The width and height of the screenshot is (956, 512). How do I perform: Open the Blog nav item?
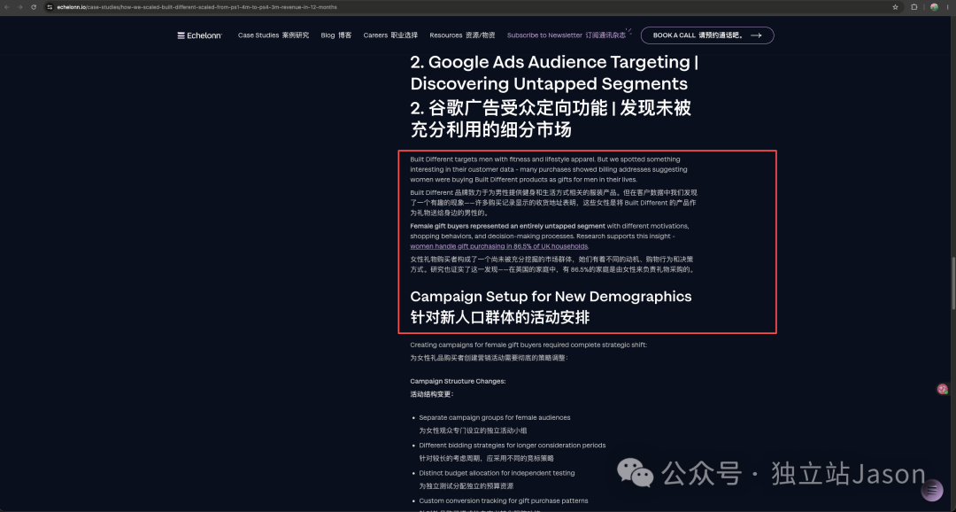coord(336,35)
